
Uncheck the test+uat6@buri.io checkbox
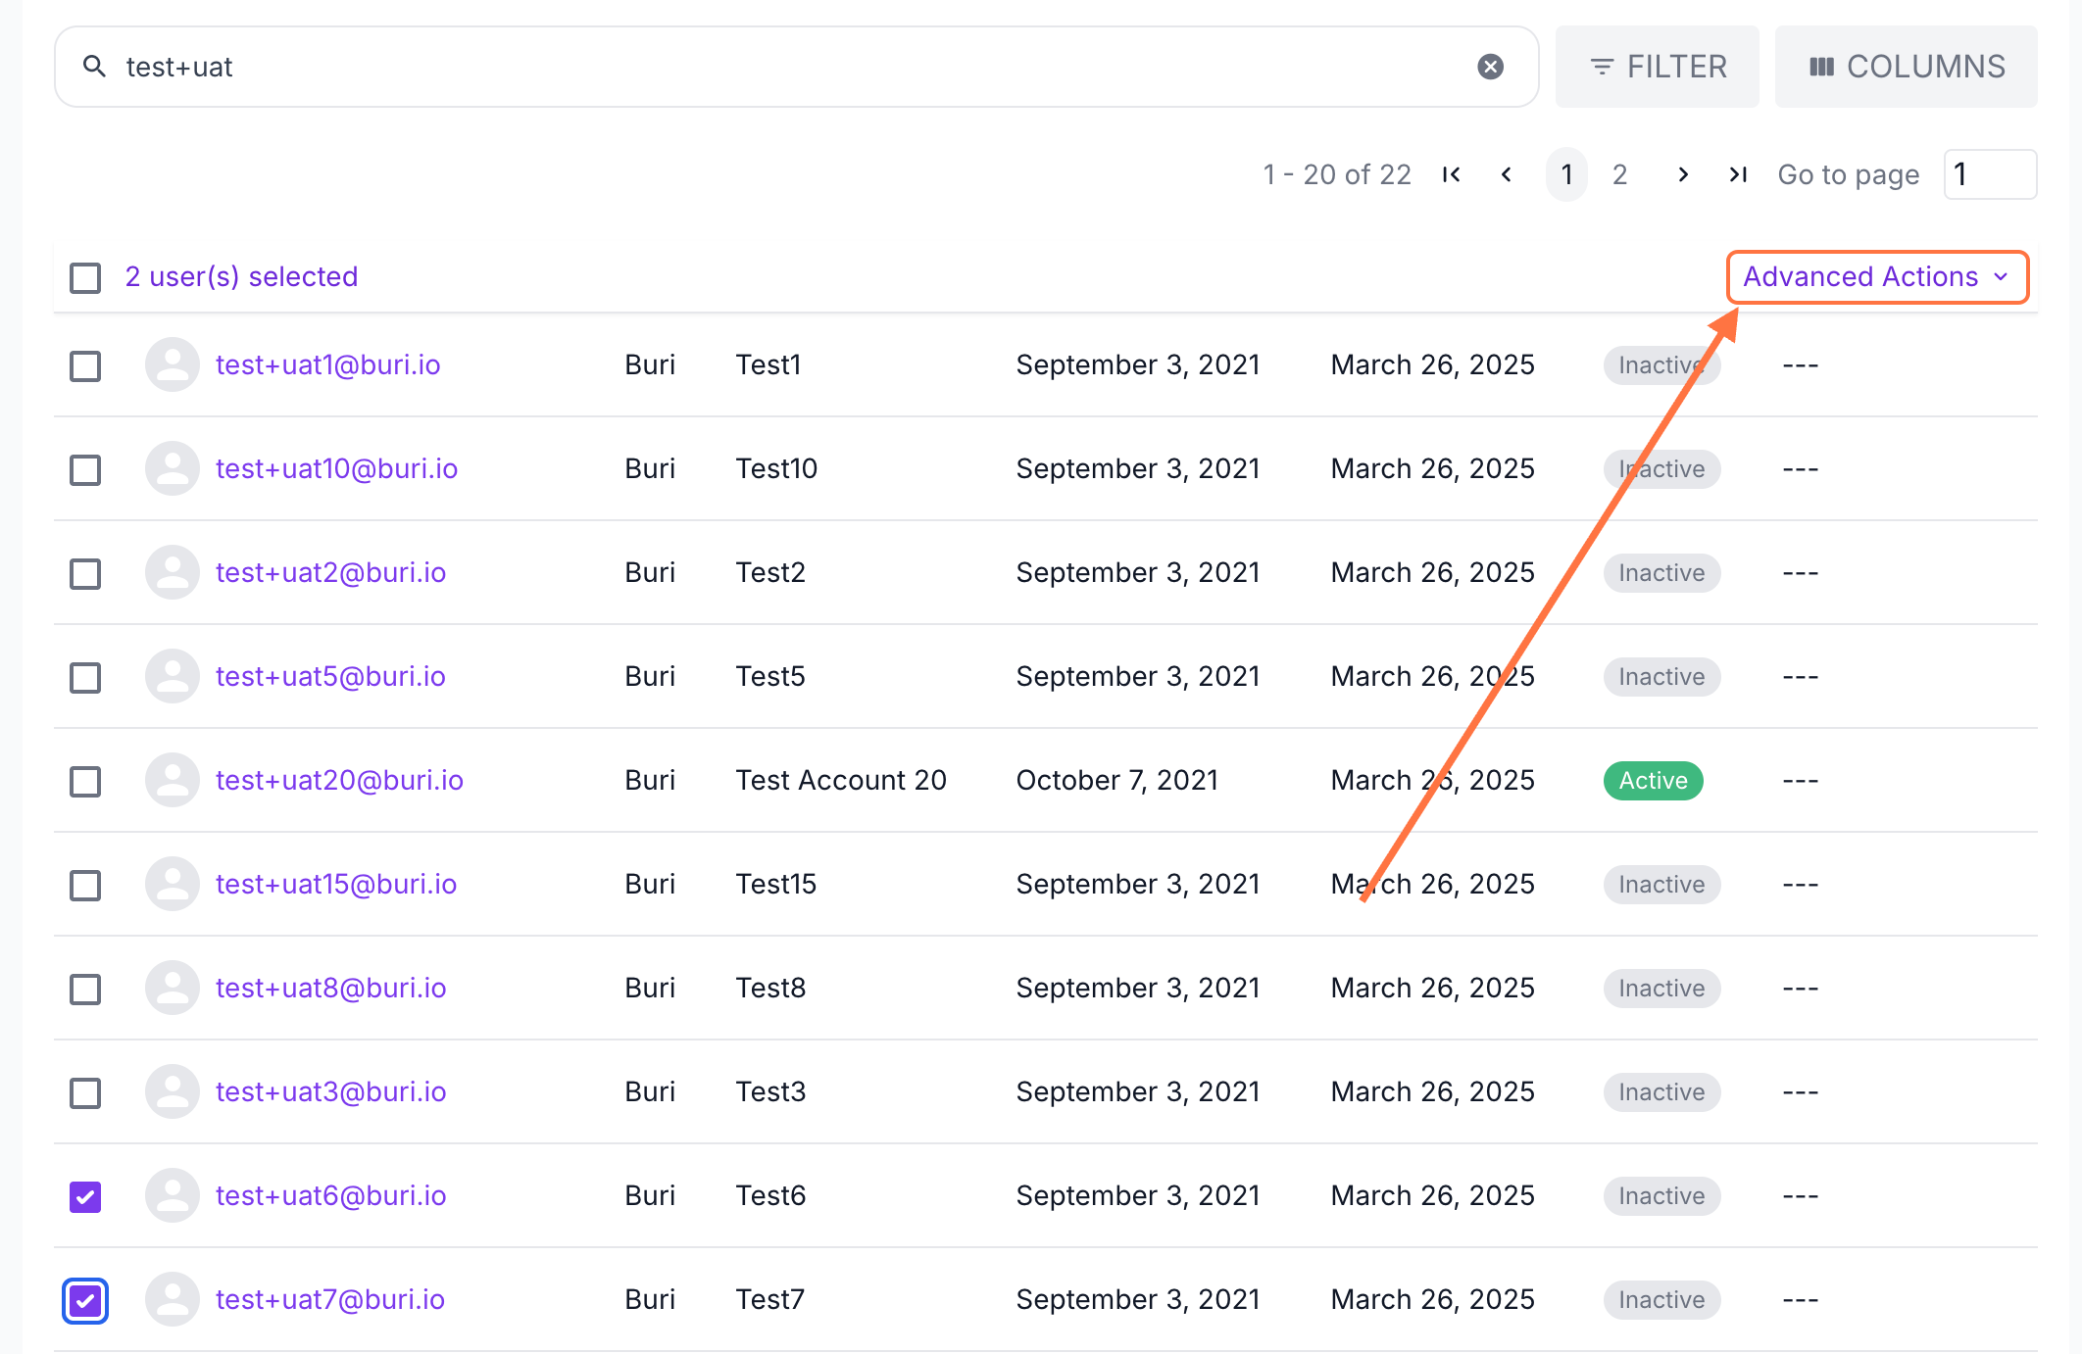pyautogui.click(x=85, y=1196)
